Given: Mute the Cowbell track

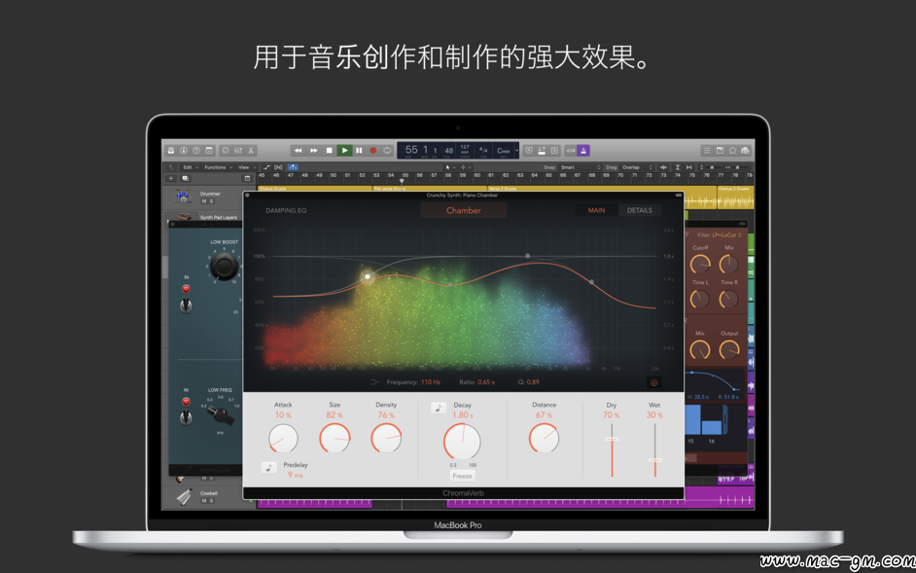Looking at the screenshot, I should point(204,500).
